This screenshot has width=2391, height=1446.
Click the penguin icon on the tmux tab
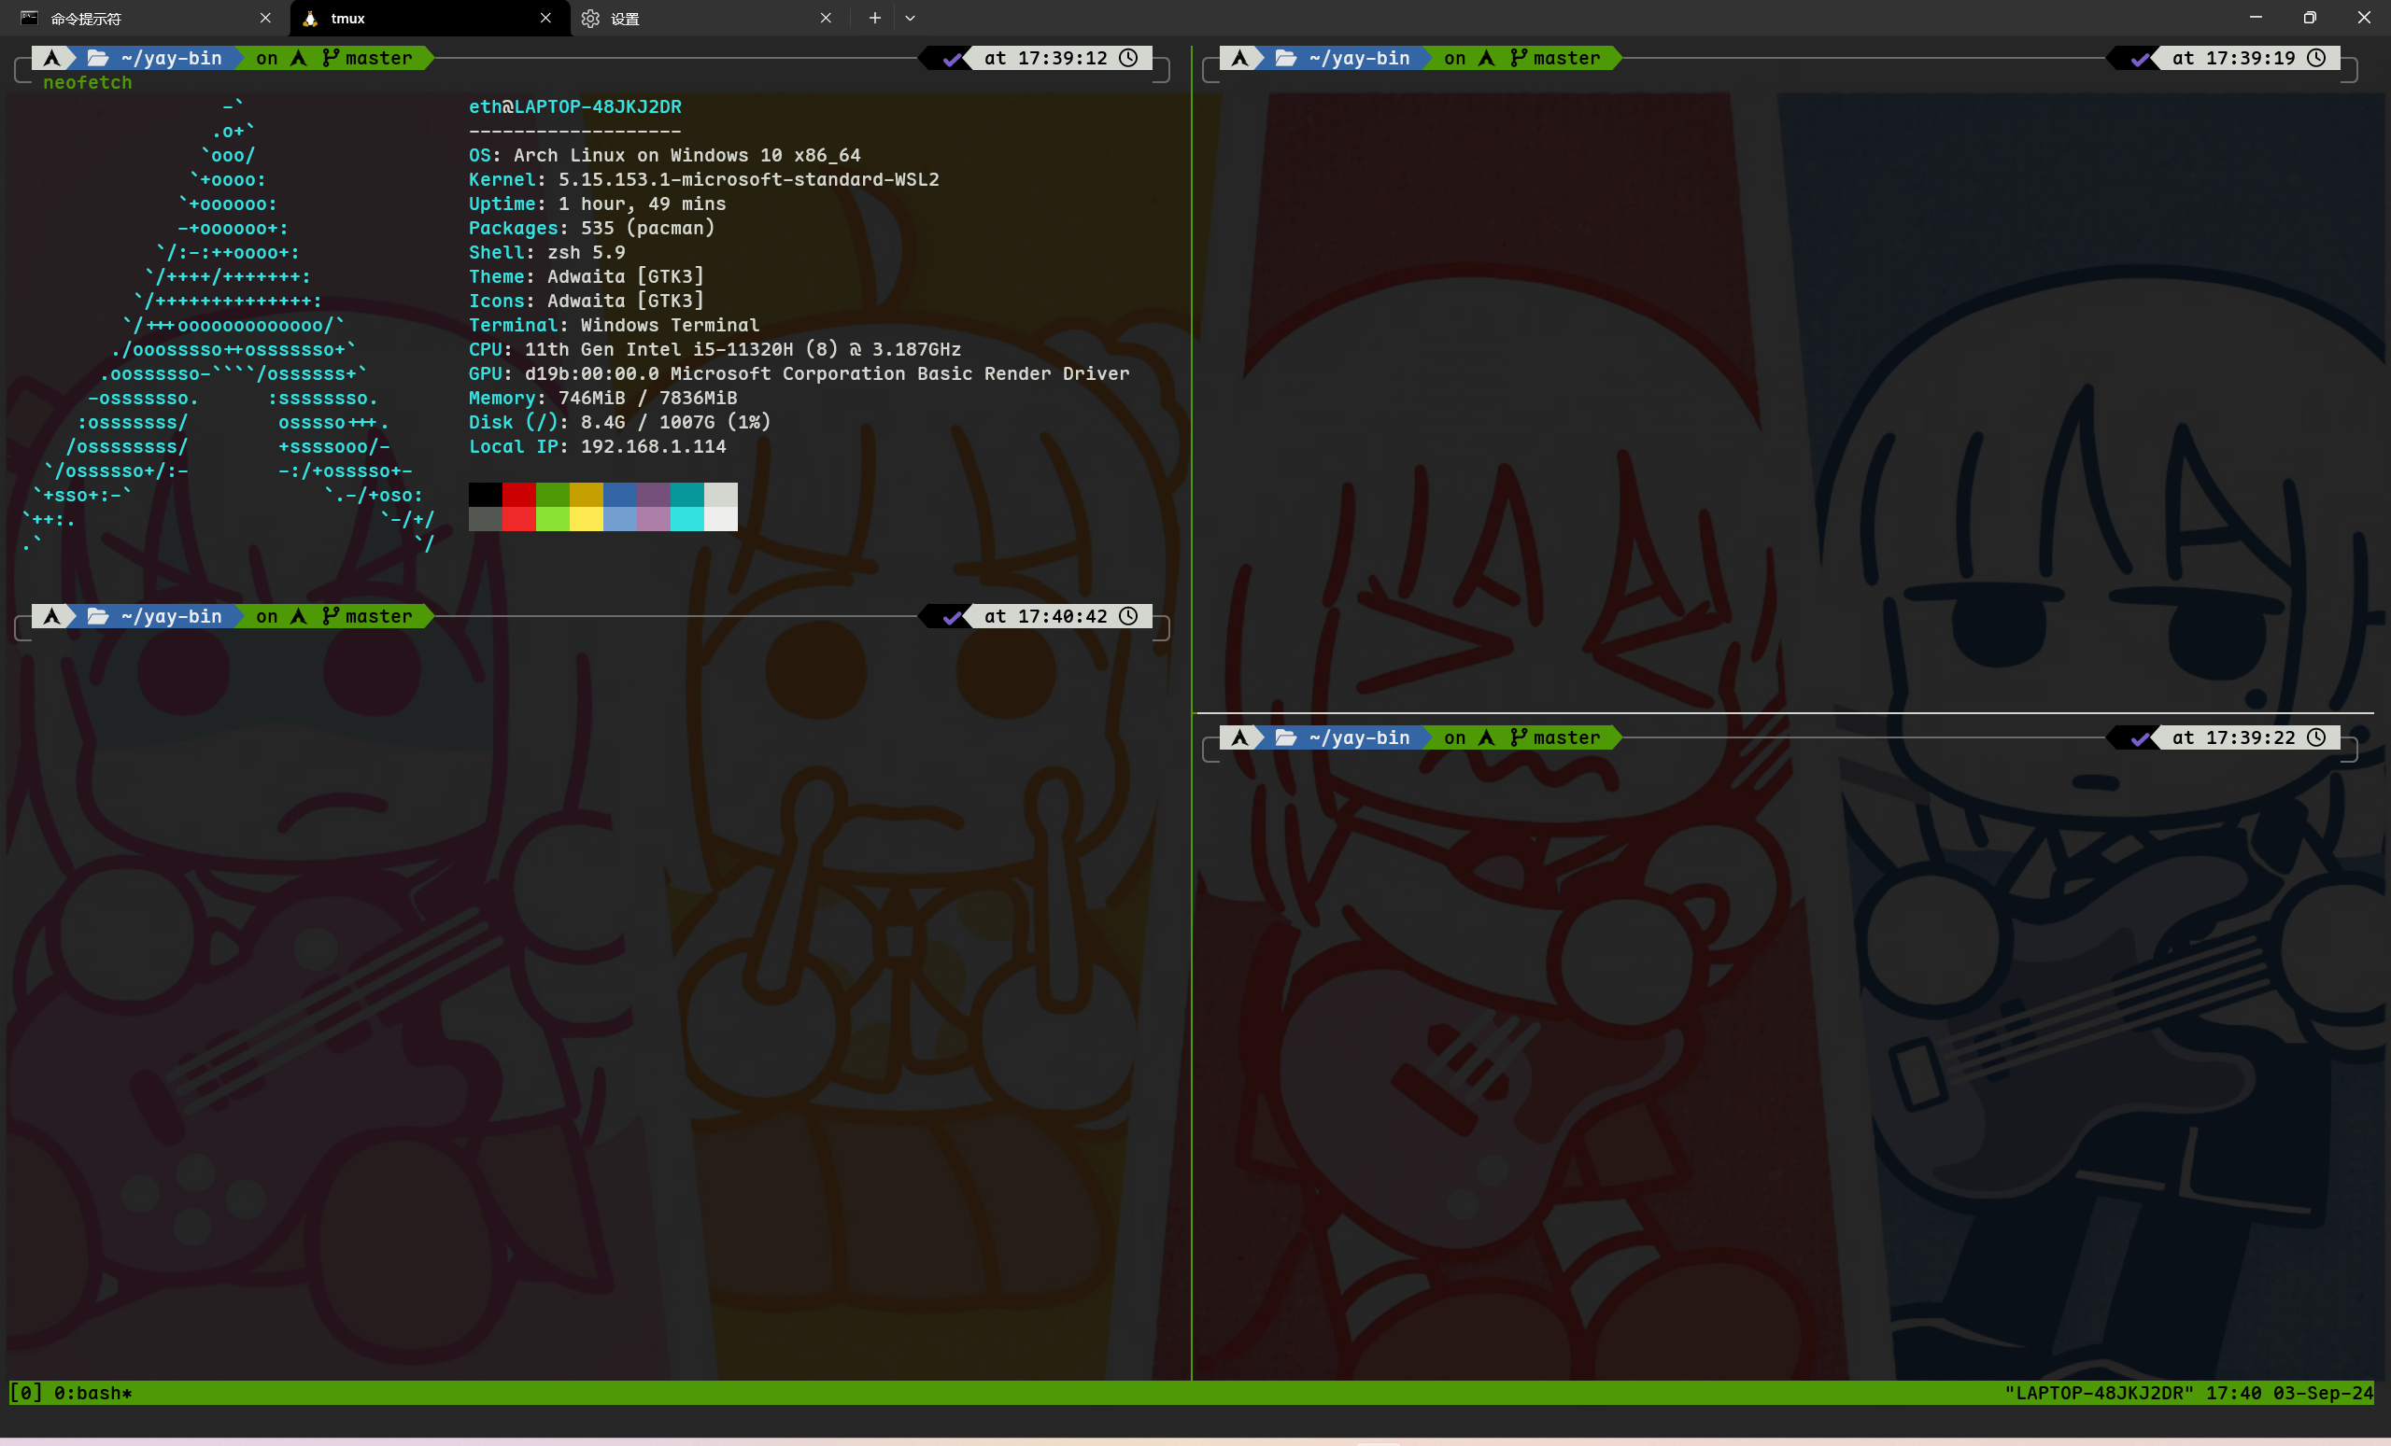click(309, 19)
